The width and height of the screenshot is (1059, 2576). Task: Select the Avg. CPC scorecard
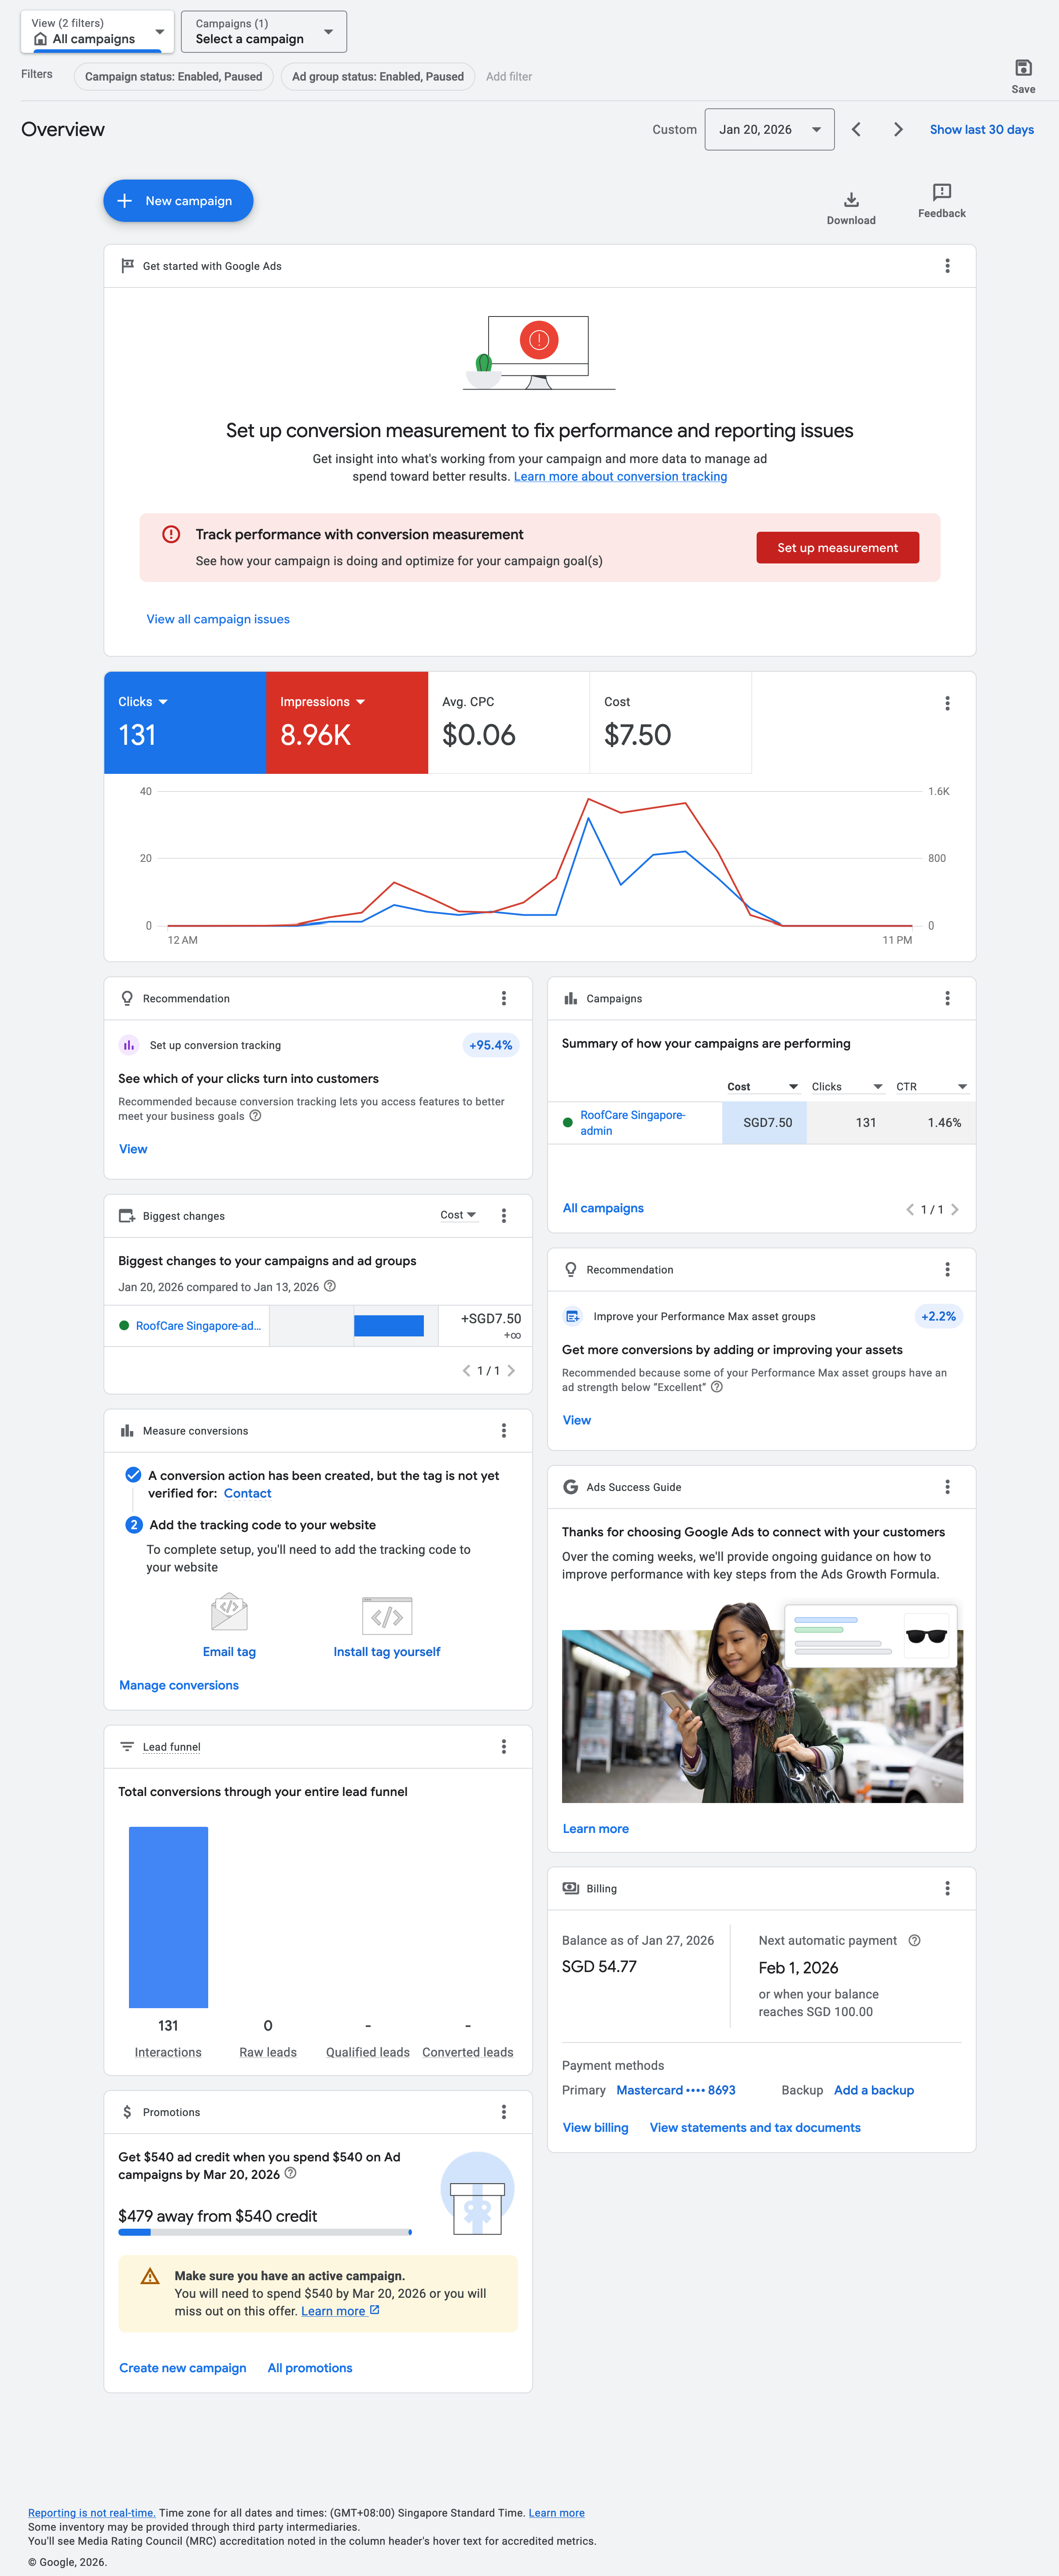click(x=509, y=722)
